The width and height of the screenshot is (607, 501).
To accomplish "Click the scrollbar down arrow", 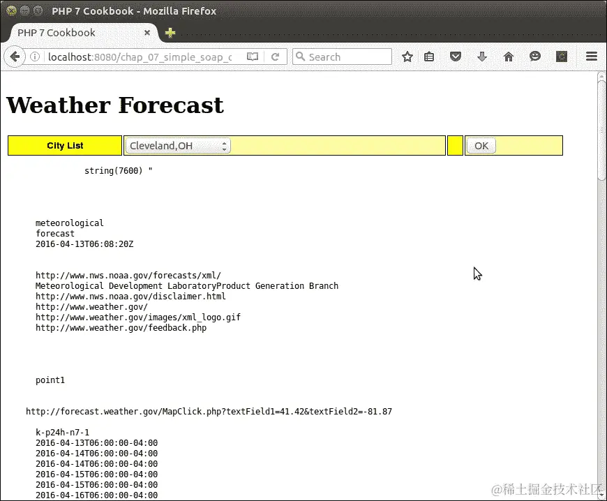I will (x=601, y=495).
